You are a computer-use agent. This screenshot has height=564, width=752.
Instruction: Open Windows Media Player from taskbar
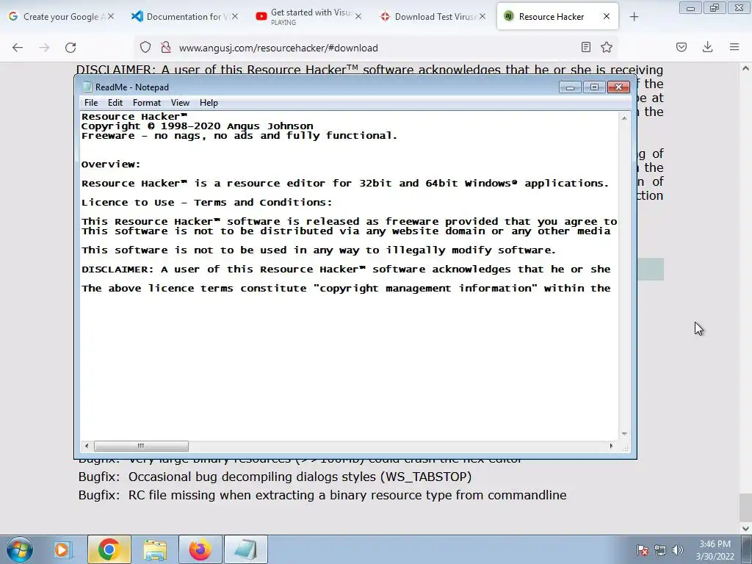(x=62, y=549)
